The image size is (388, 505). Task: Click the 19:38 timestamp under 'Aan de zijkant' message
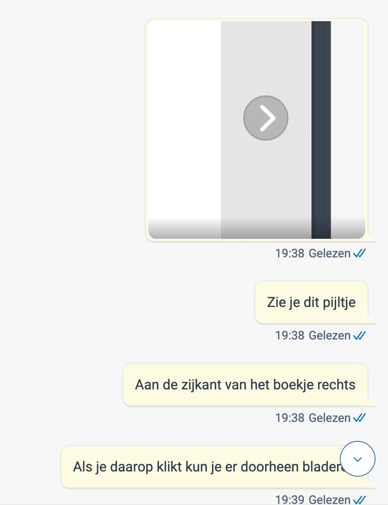(x=290, y=418)
